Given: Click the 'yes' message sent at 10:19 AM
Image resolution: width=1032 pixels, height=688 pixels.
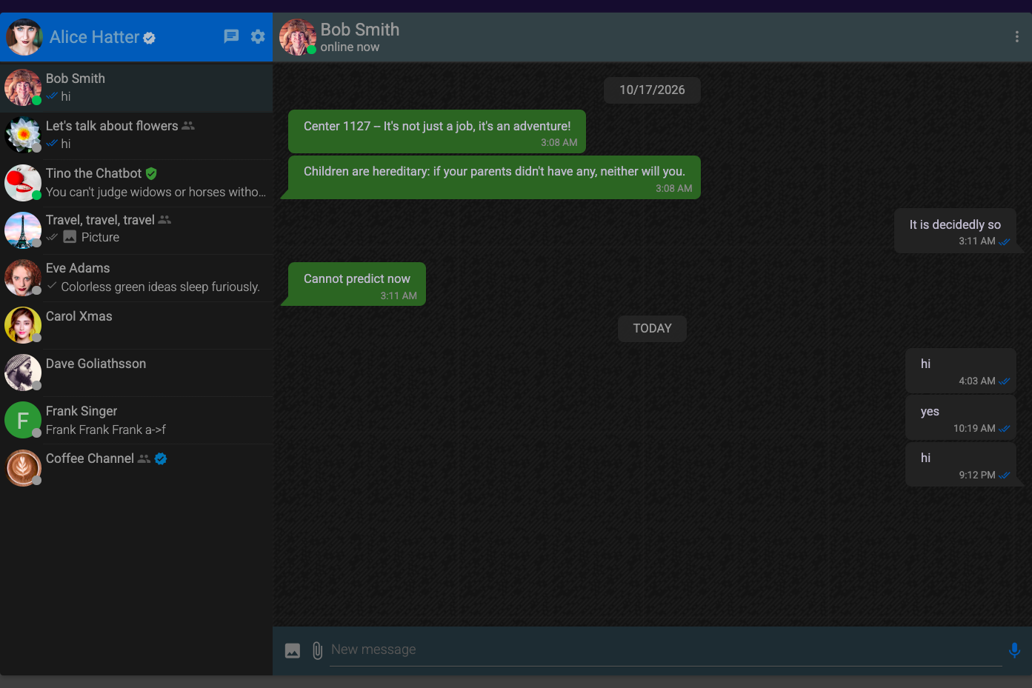Looking at the screenshot, I should point(961,418).
